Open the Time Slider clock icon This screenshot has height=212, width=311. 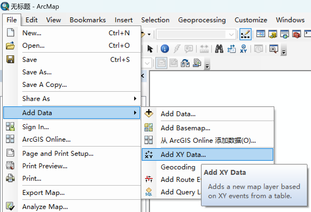(258, 49)
